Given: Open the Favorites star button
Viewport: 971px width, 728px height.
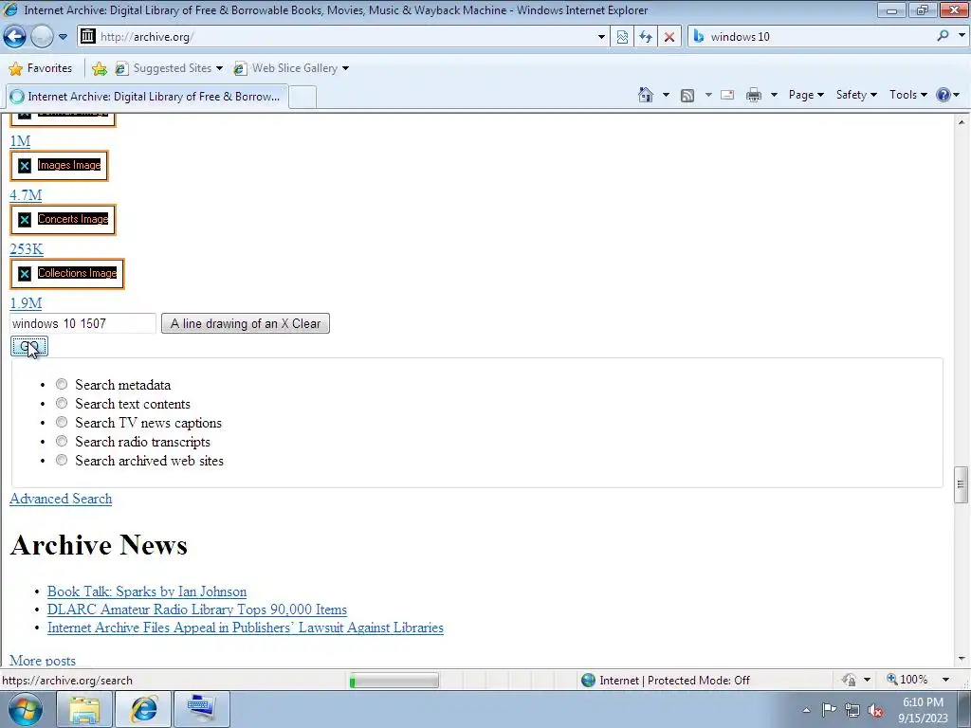Looking at the screenshot, I should pos(41,68).
